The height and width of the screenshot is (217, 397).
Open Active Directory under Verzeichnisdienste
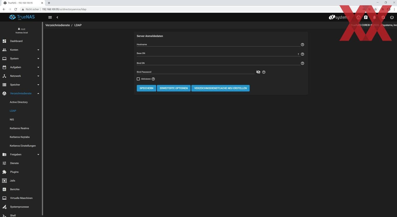(19, 102)
